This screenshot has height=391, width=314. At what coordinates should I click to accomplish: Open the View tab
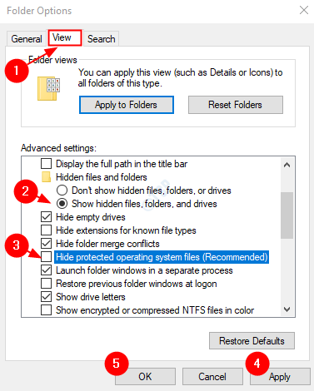65,37
